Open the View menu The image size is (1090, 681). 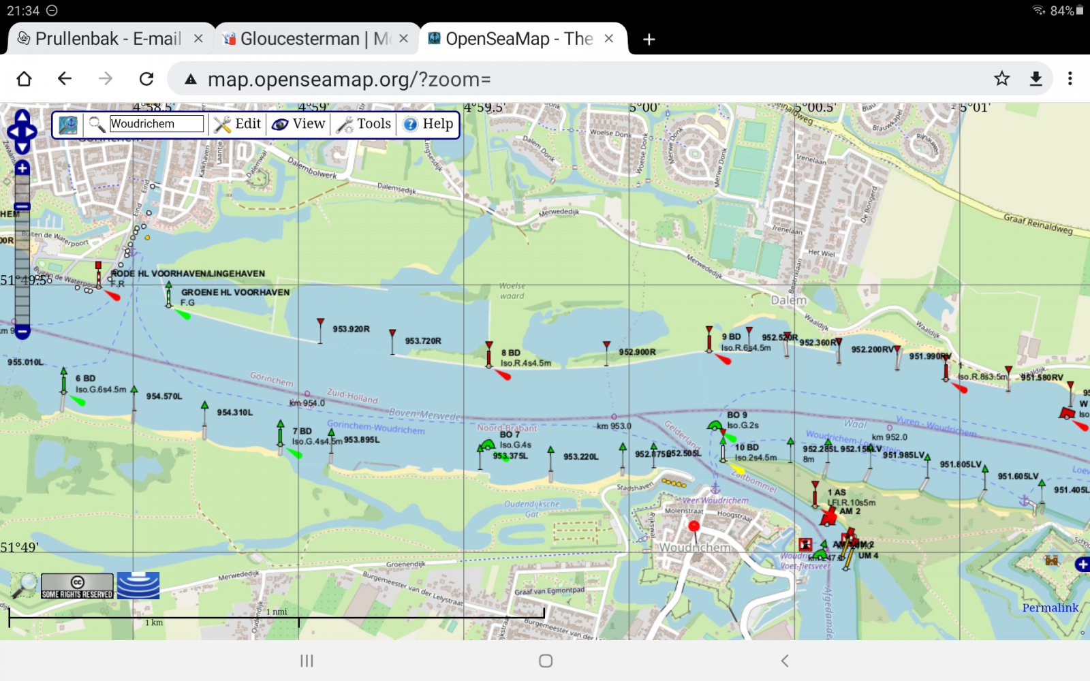click(x=298, y=124)
